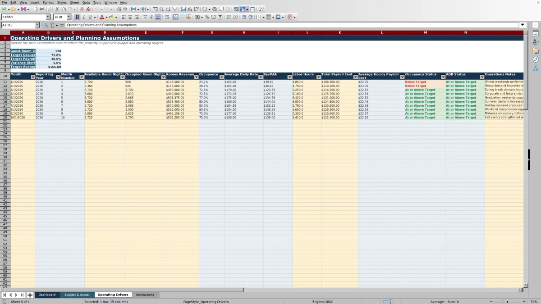The image size is (541, 304).
Task: Click the Cut scissors icon
Action: 57,9
